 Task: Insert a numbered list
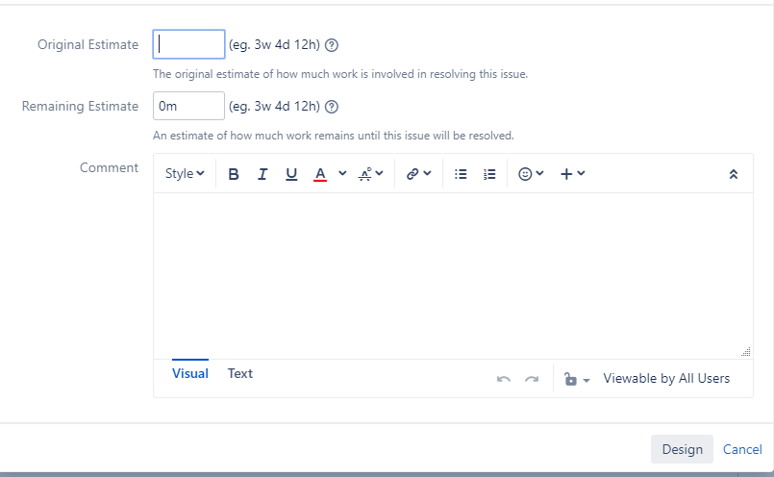click(x=489, y=174)
